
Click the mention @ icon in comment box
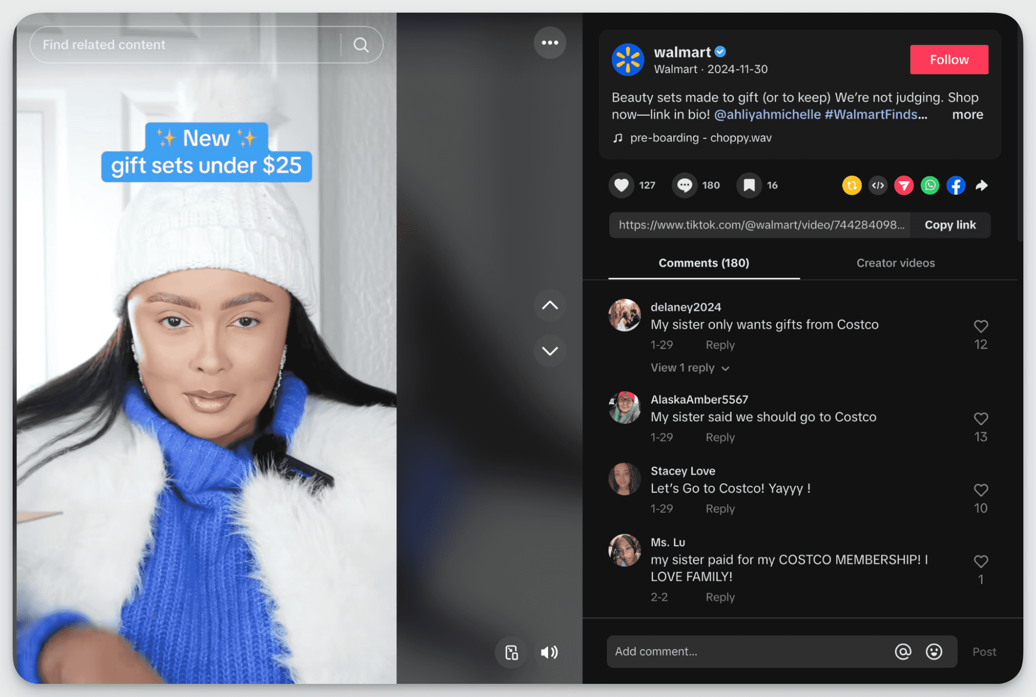[x=903, y=652]
